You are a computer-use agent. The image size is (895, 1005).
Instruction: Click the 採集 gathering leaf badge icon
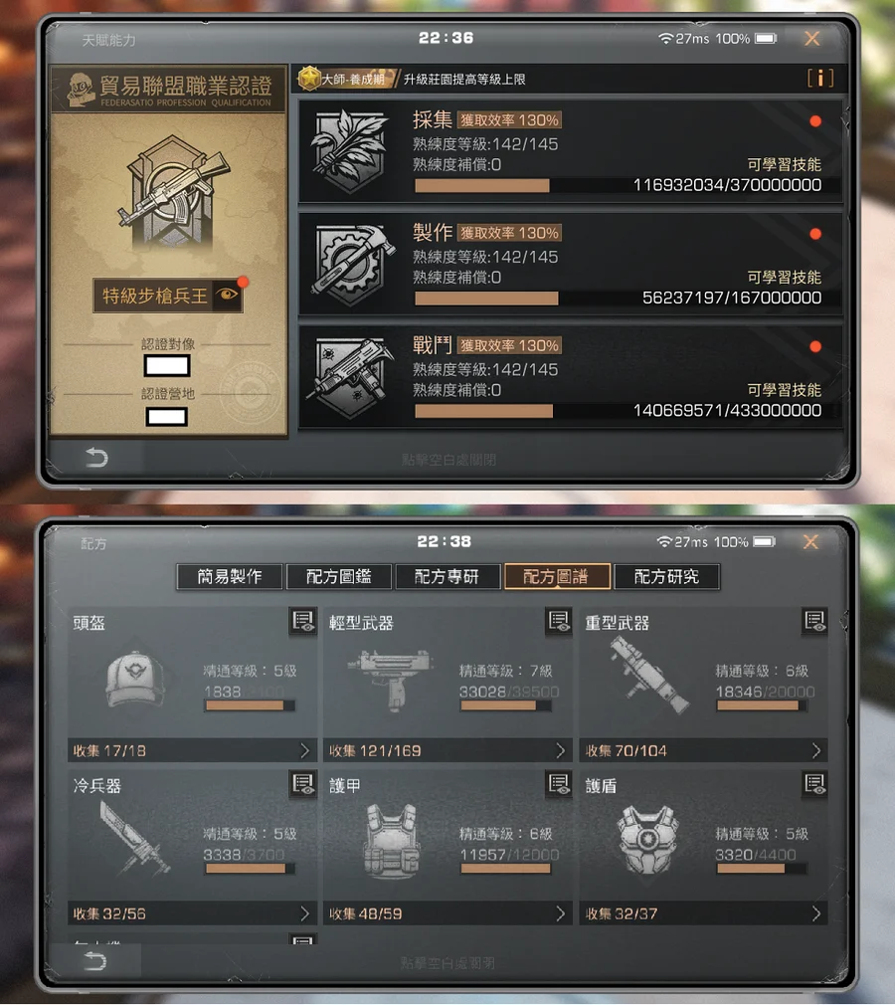[x=350, y=151]
